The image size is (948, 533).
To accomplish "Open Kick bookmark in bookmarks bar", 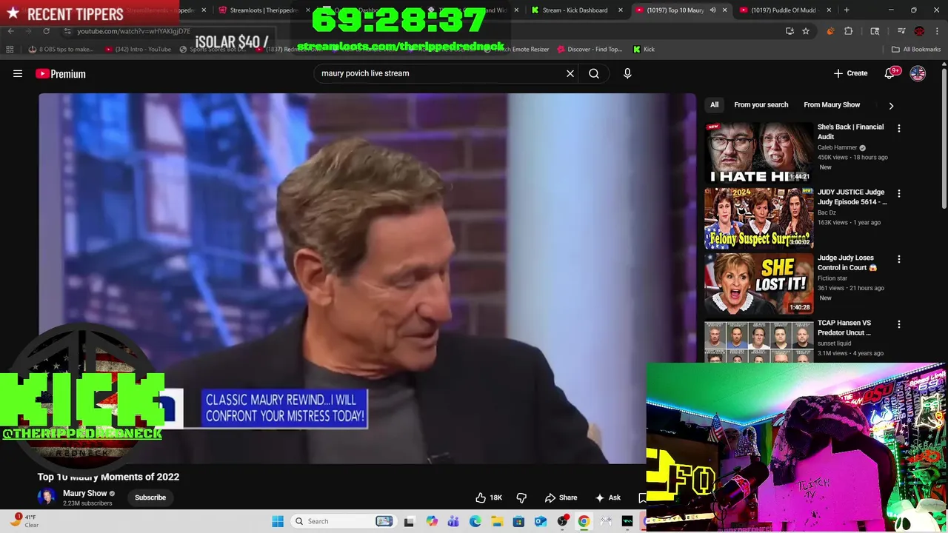I will 644,49.
